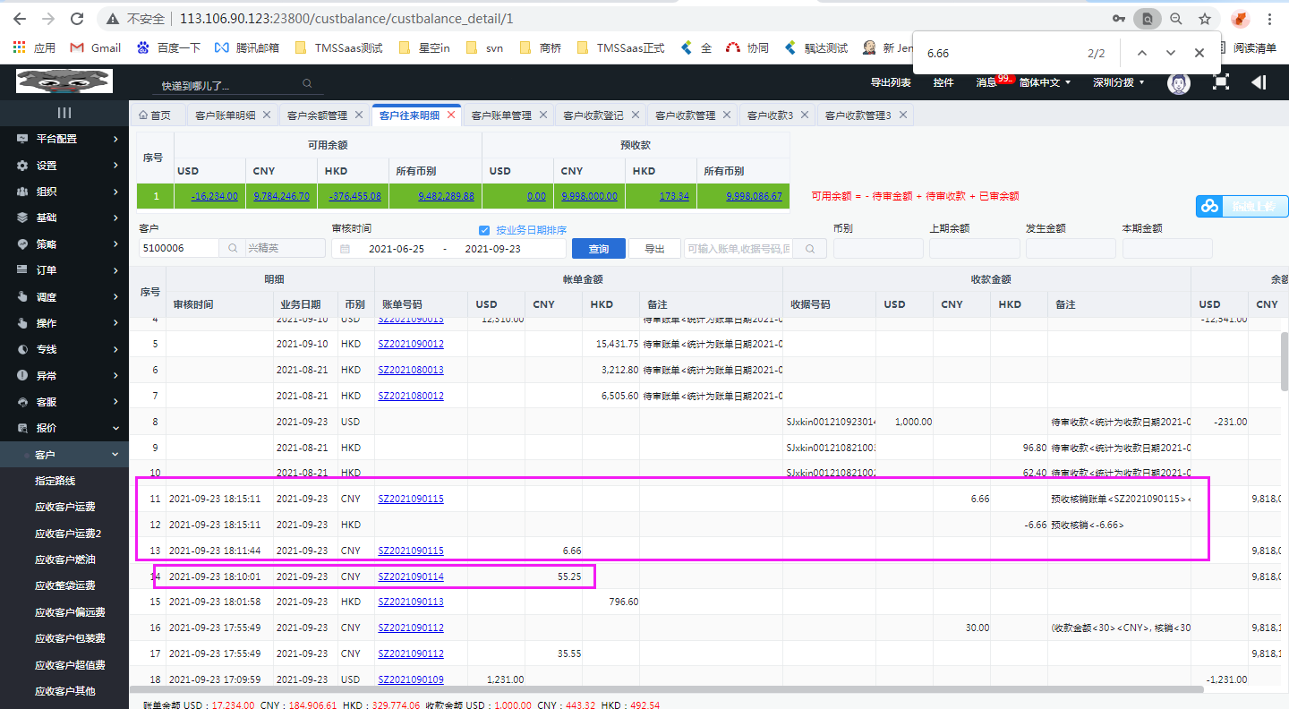The width and height of the screenshot is (1289, 709).
Task: Open bill link SZ2021090109
Action: (x=411, y=679)
